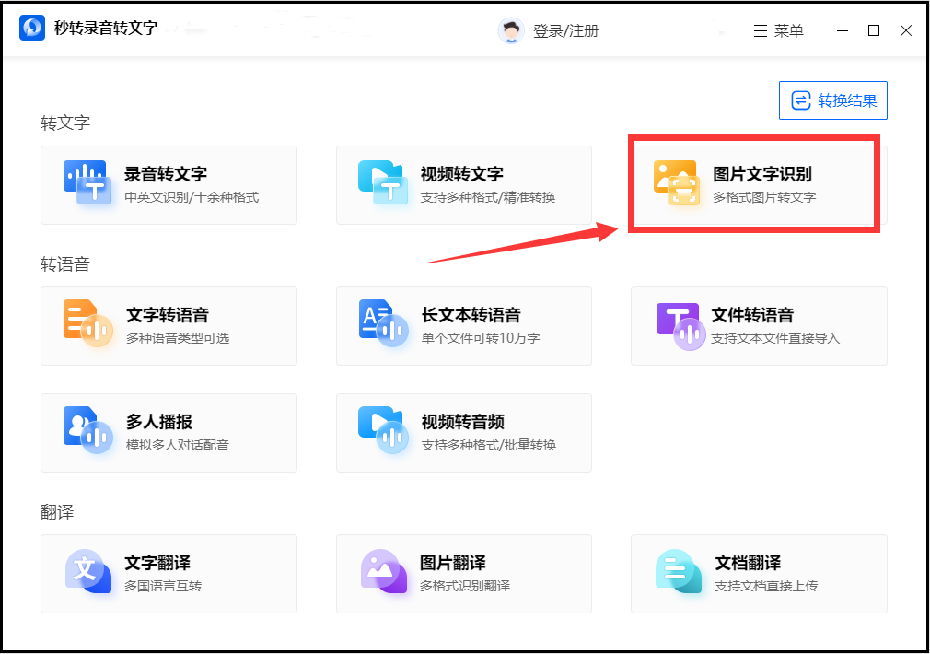The height and width of the screenshot is (654, 930).
Task: Click 支持文档直接上传 description text
Action: (766, 586)
